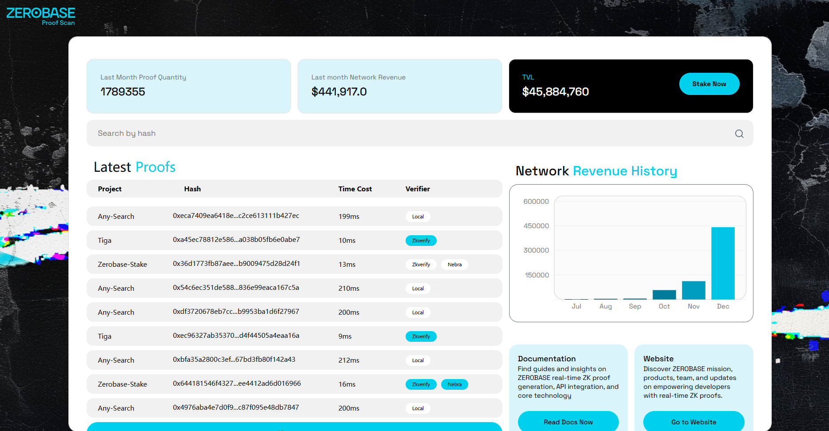Screen dimensions: 829x431
Task: Click Zkverify badge for hash 0x644181546f4327
Action: pyautogui.click(x=421, y=384)
